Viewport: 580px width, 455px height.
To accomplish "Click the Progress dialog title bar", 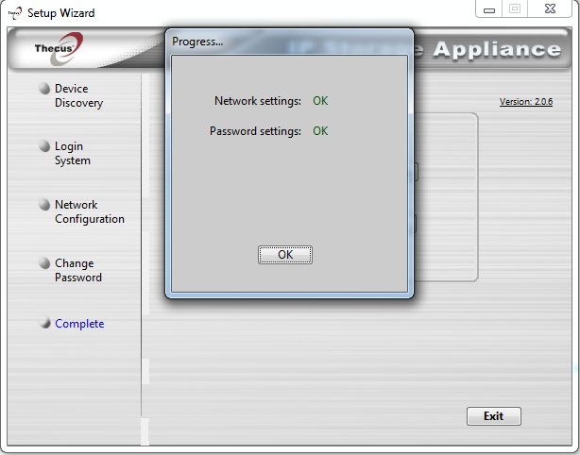I will [x=283, y=42].
